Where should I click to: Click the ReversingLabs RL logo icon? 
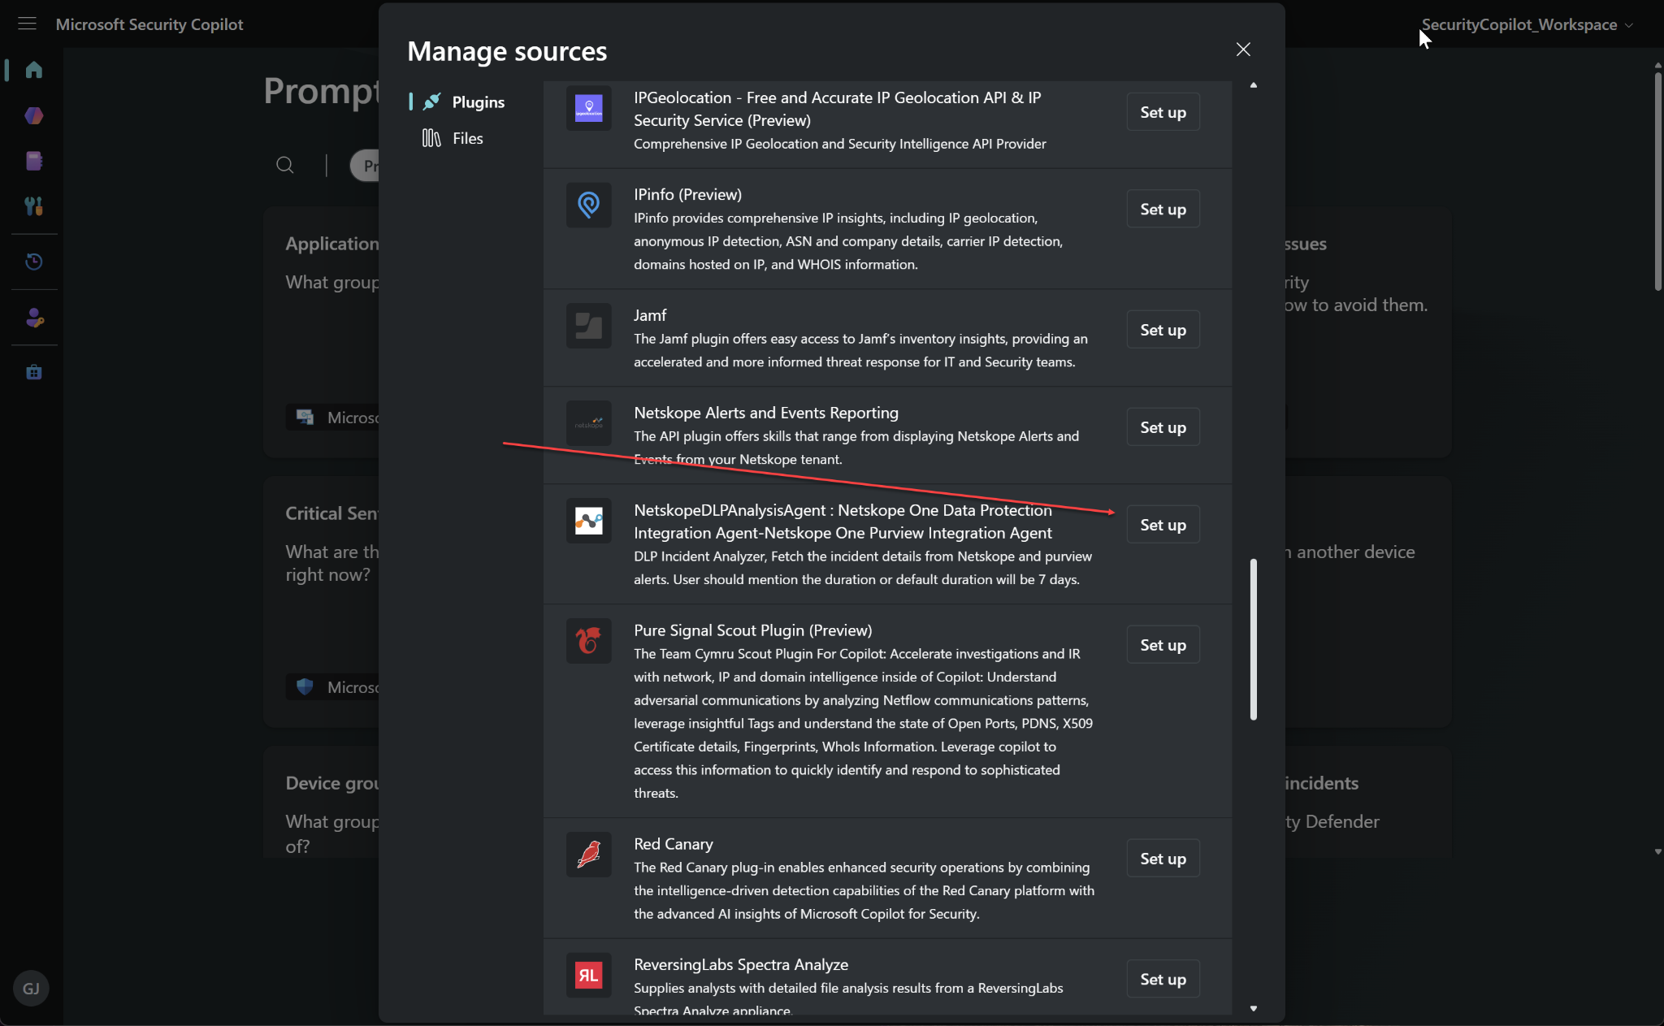pos(588,975)
